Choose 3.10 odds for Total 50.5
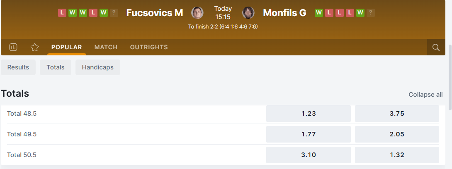452x169 pixels. (x=308, y=155)
